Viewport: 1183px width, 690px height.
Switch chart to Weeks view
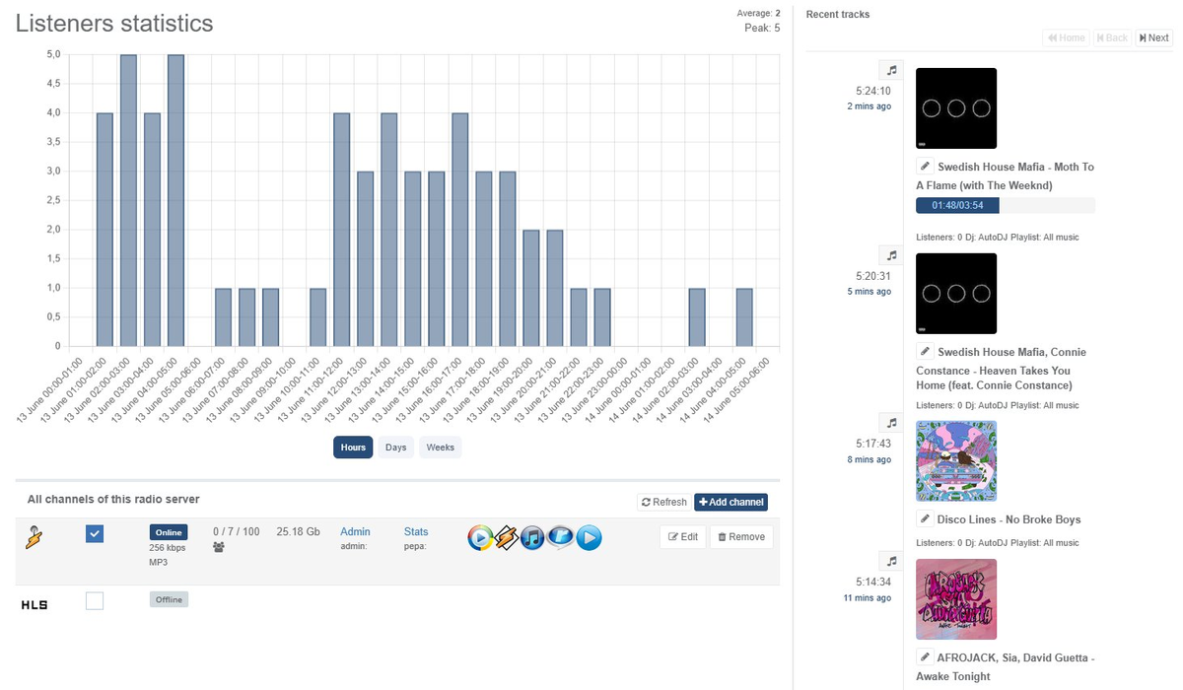tap(441, 448)
